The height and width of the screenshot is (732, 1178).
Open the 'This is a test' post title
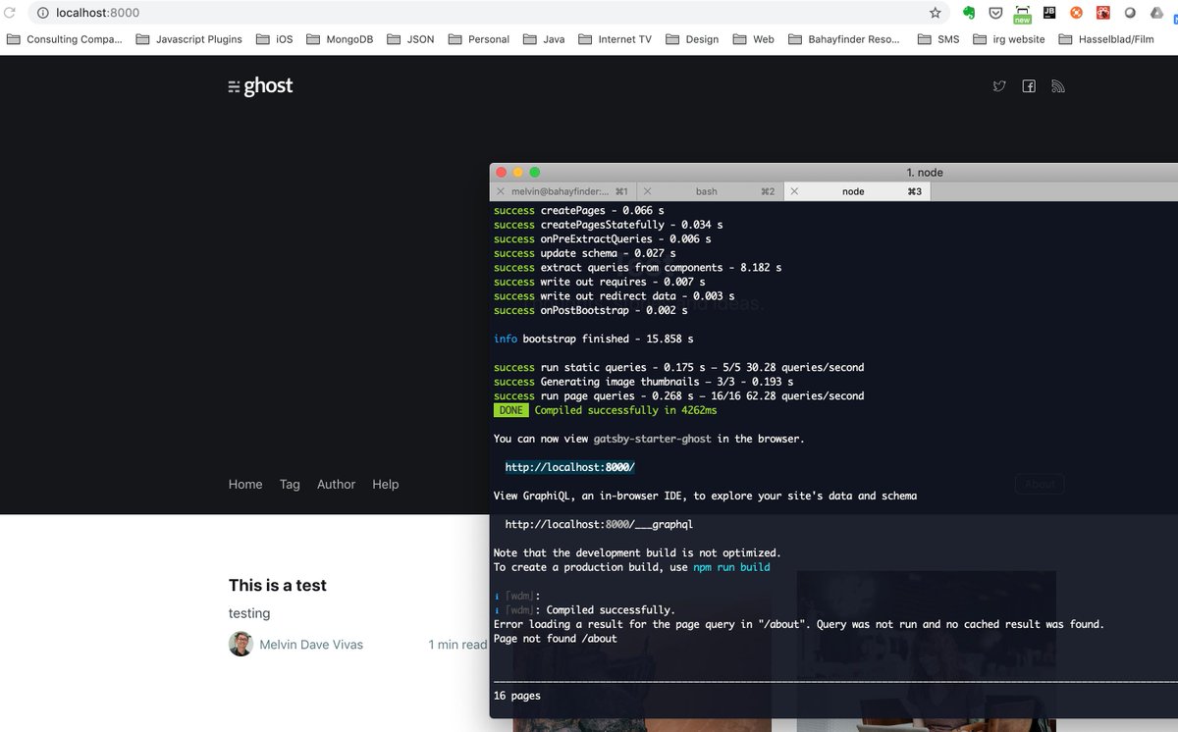[278, 585]
